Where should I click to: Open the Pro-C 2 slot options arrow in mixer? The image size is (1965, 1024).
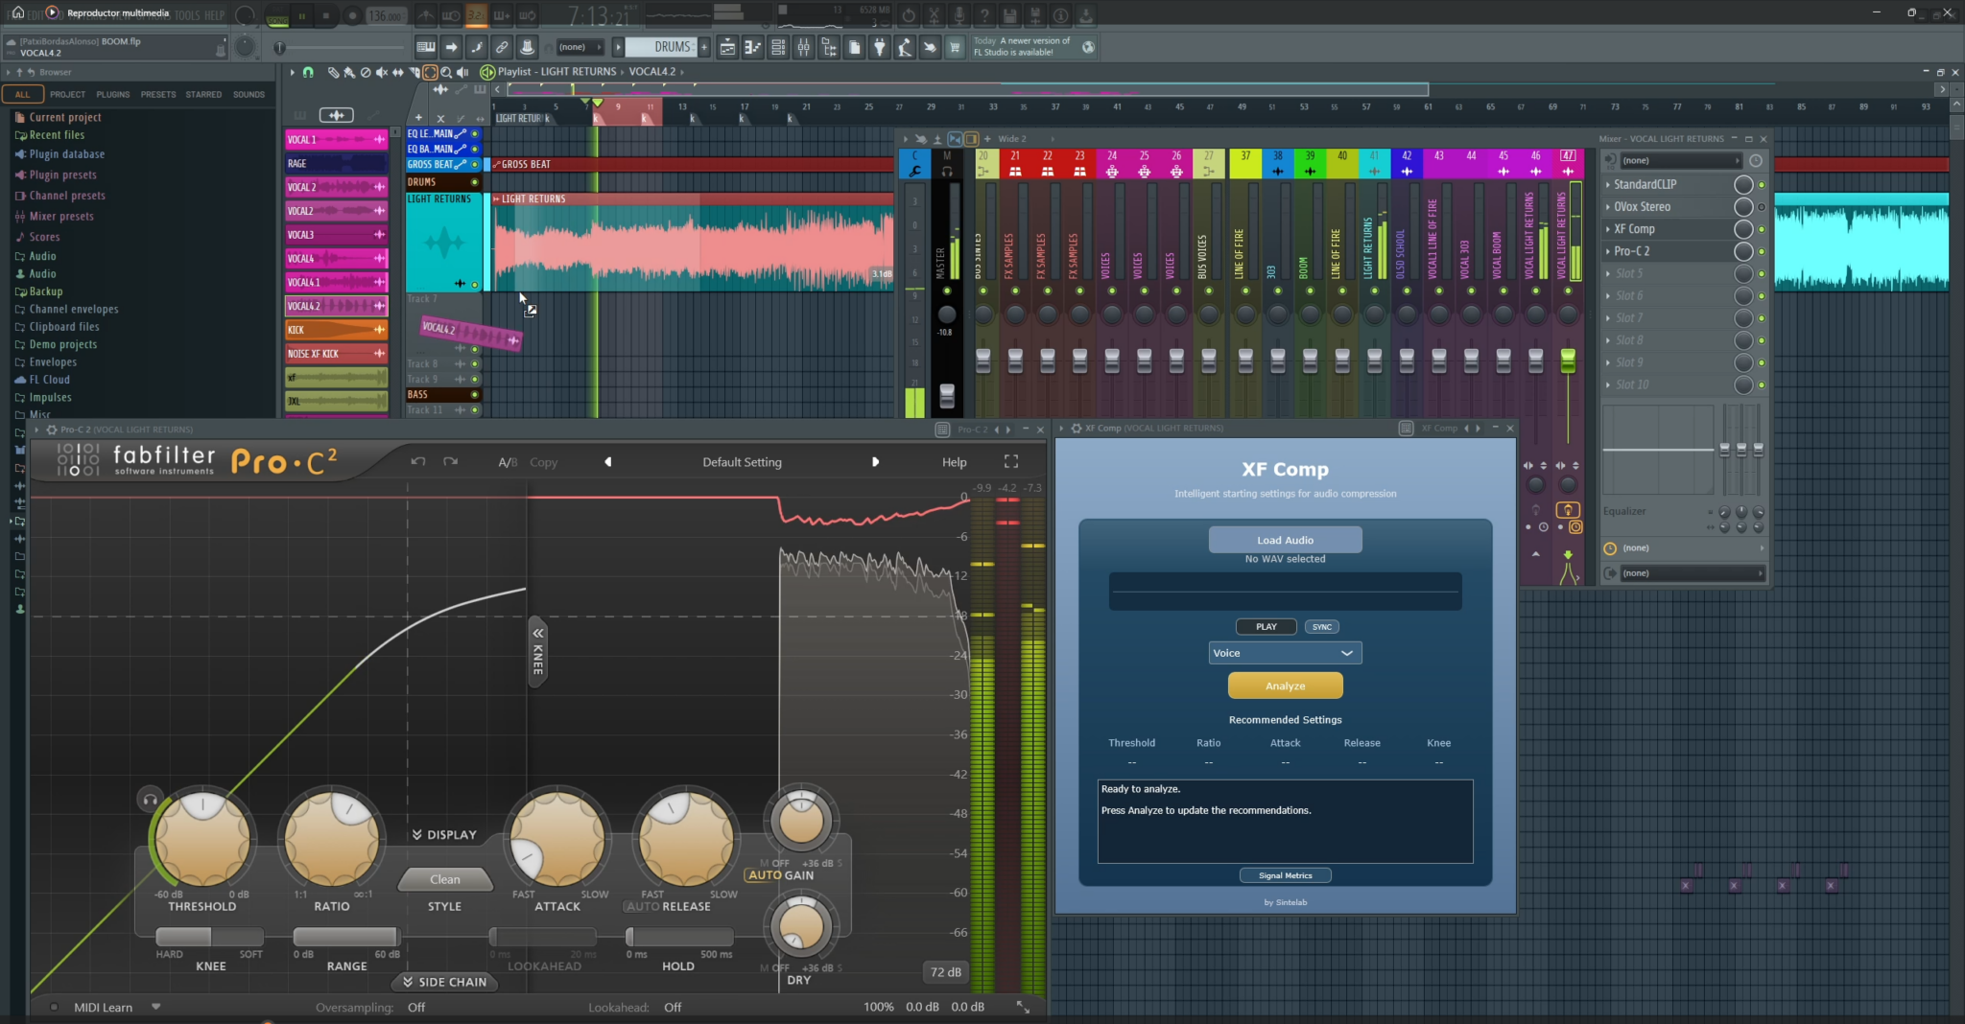1608,251
